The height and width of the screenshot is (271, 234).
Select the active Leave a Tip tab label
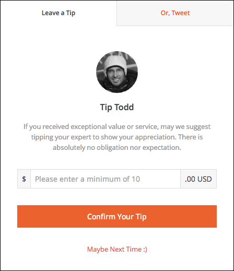point(58,13)
